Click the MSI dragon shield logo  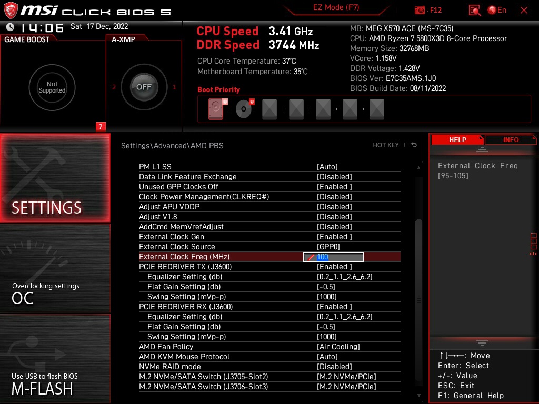click(11, 10)
